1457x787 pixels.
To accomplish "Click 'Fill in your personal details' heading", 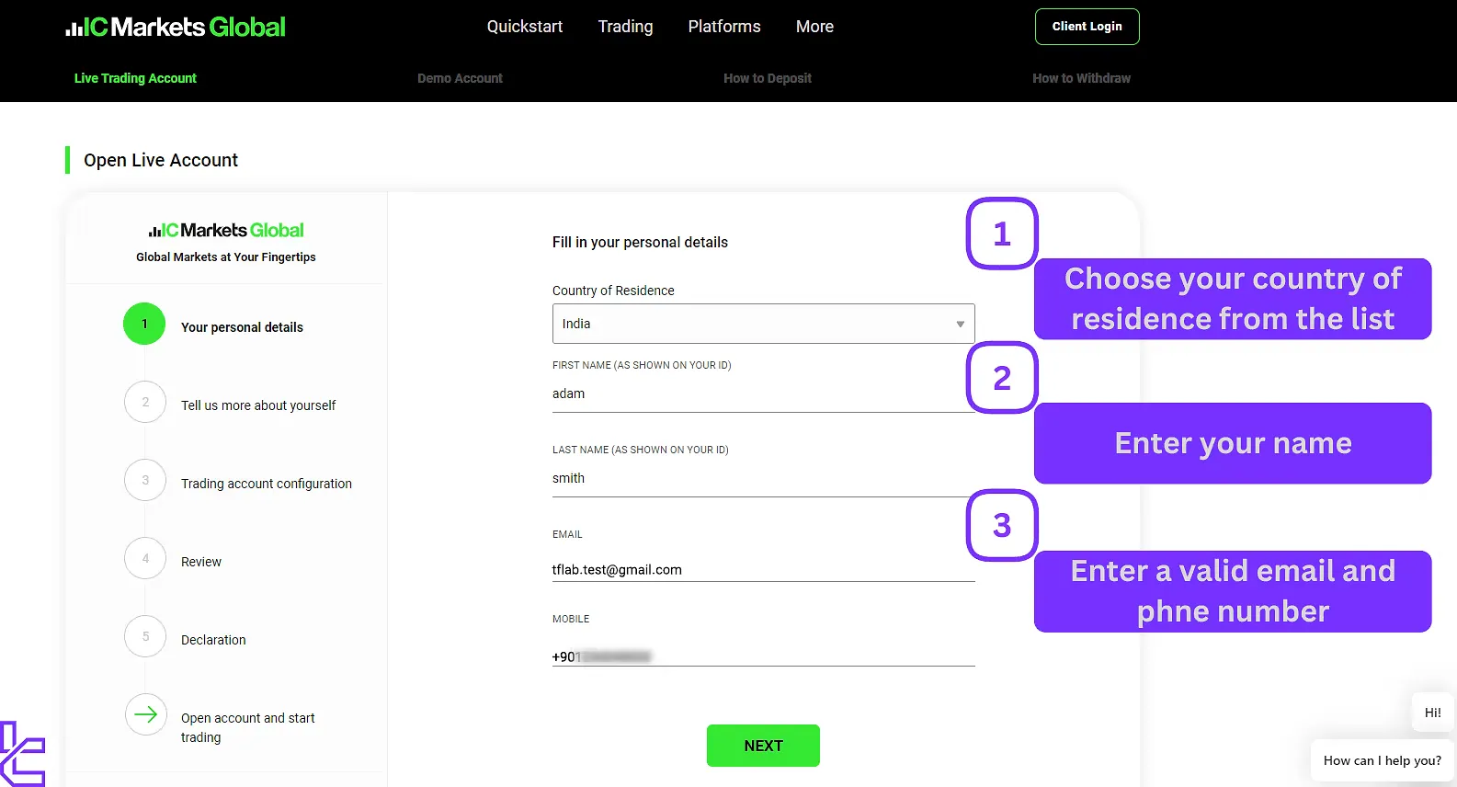I will click(640, 243).
